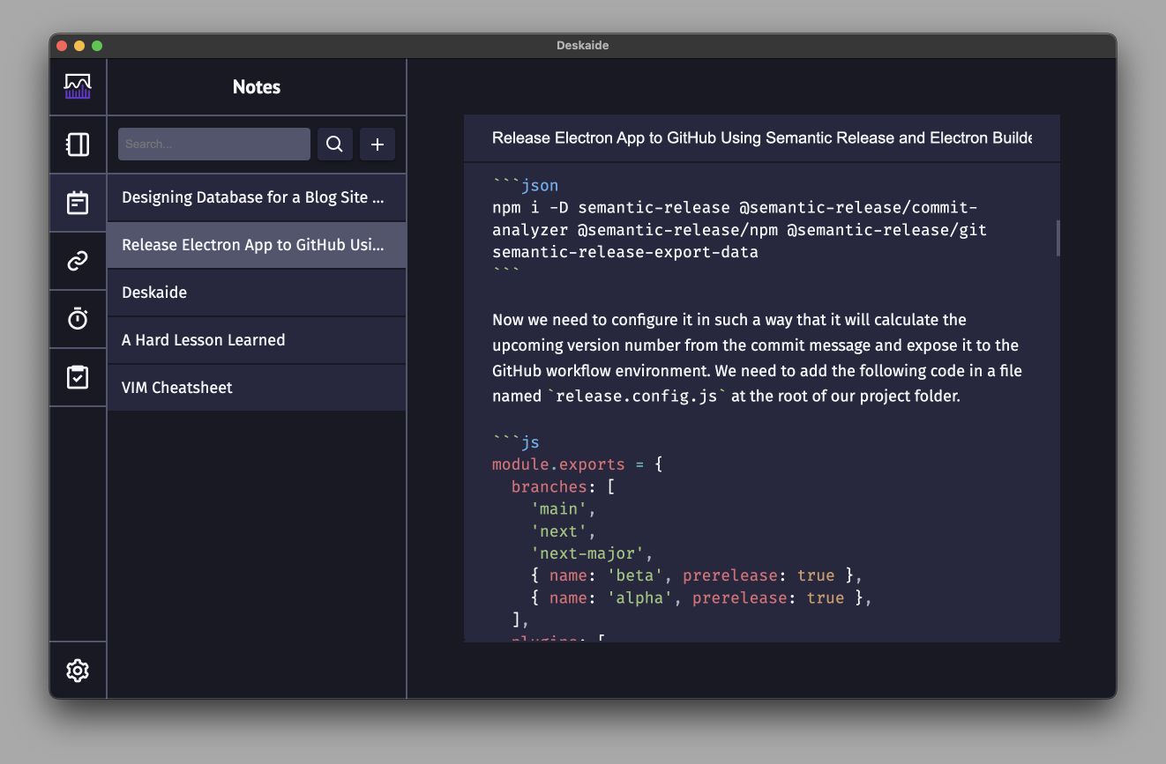1166x764 pixels.
Task: Open the settings gear icon
Action: (78, 671)
